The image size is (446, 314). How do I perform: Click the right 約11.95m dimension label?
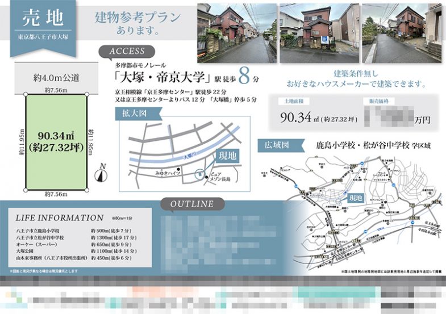(90, 142)
